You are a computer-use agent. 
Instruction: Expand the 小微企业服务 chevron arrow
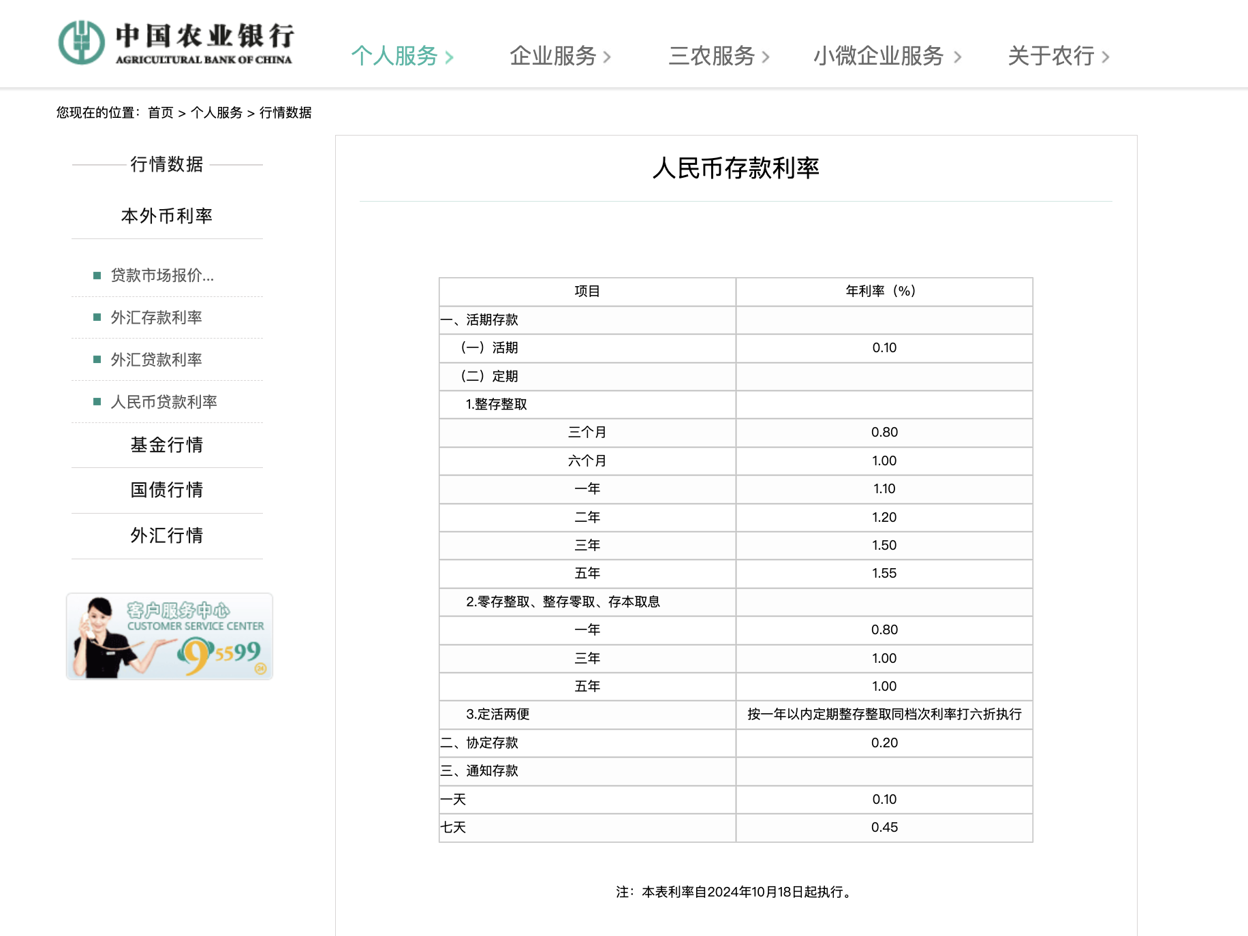[957, 57]
